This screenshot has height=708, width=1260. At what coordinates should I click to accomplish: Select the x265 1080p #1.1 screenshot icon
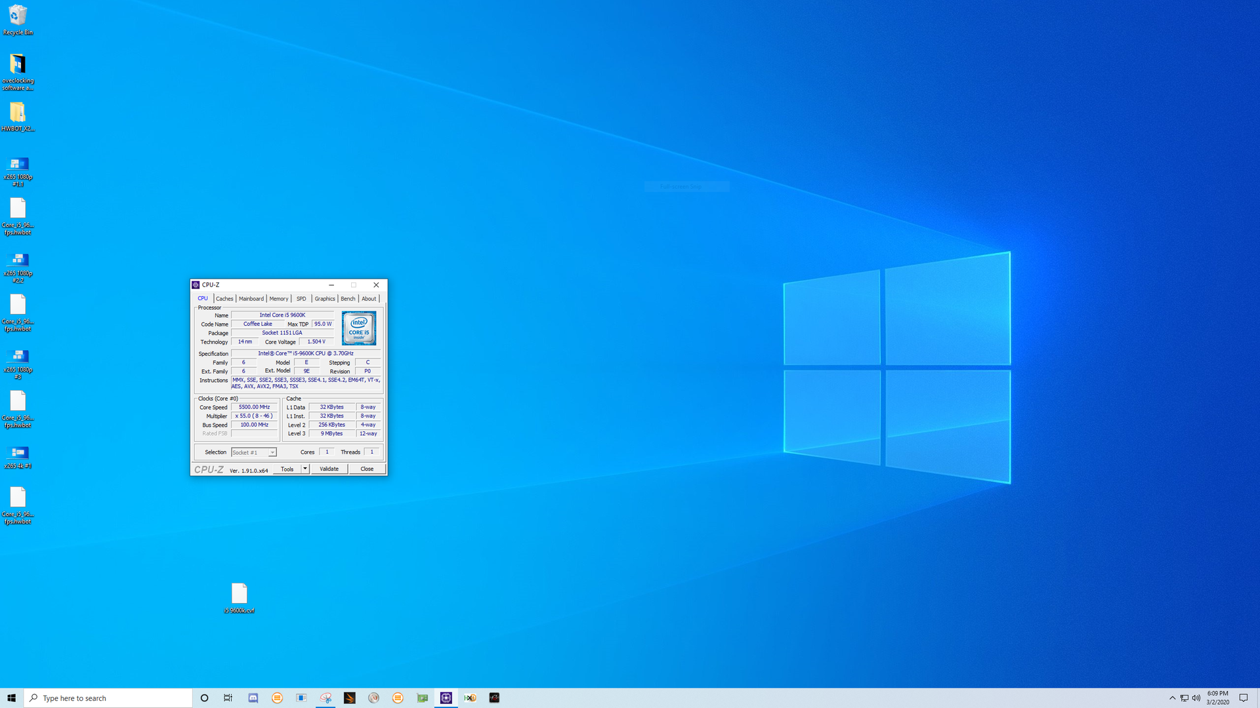coord(18,171)
